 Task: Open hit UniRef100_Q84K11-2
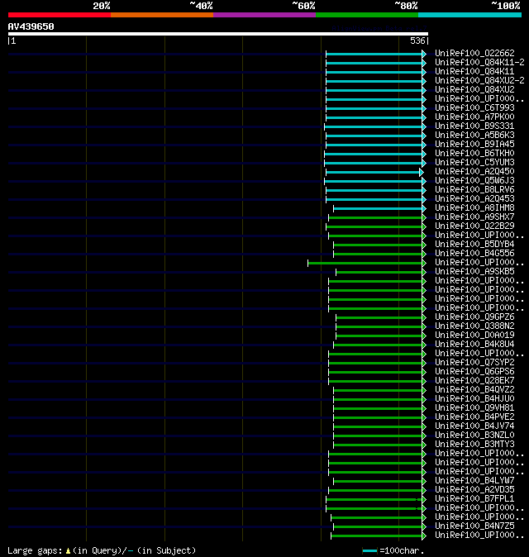point(479,62)
